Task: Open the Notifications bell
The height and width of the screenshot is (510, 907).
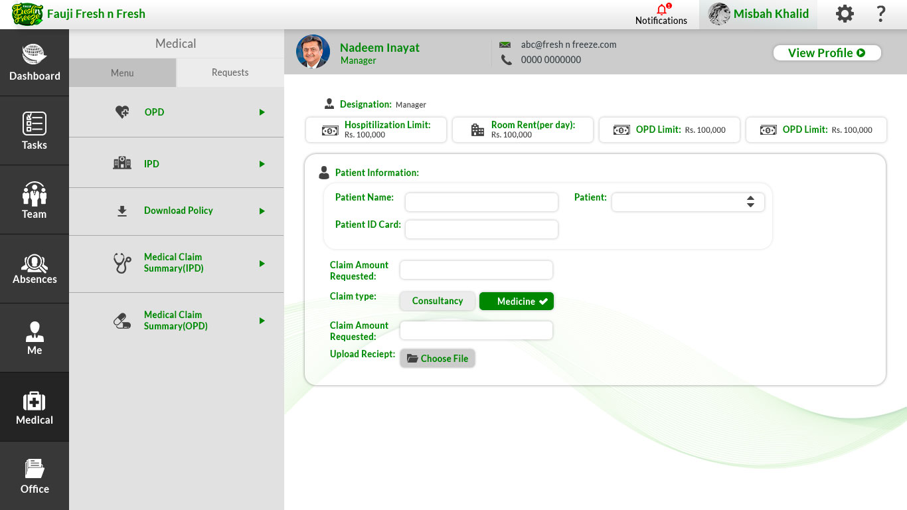Action: pyautogui.click(x=661, y=11)
